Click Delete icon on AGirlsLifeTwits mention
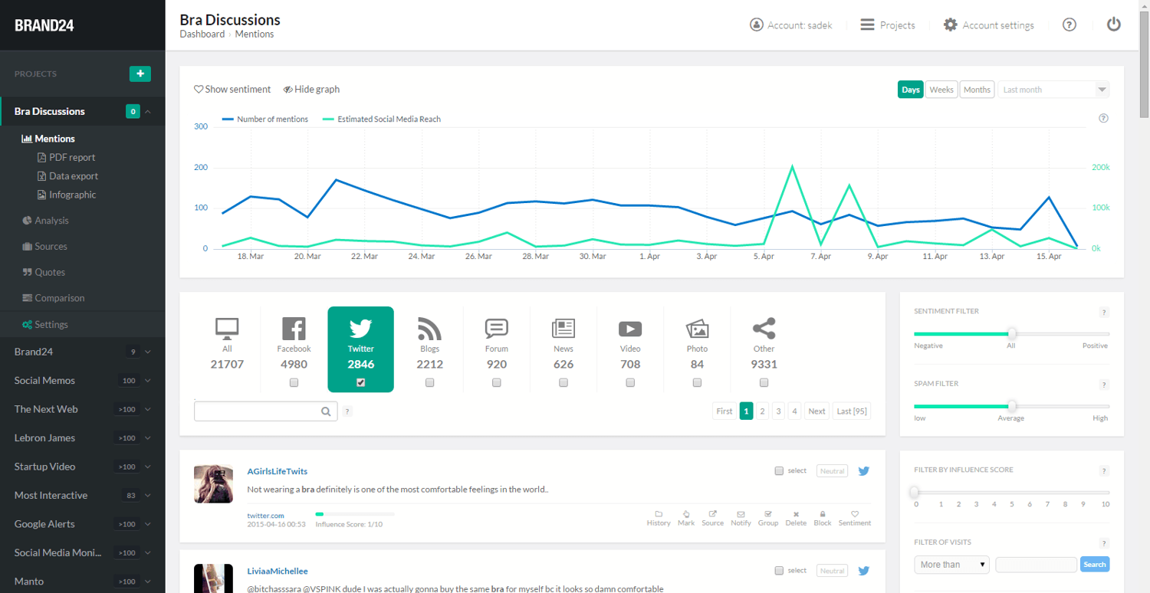Screen dimensions: 1150x593 click(796, 514)
